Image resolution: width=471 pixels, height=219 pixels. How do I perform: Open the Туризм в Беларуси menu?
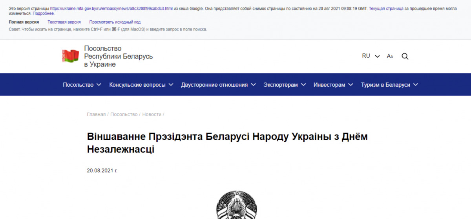(x=390, y=85)
